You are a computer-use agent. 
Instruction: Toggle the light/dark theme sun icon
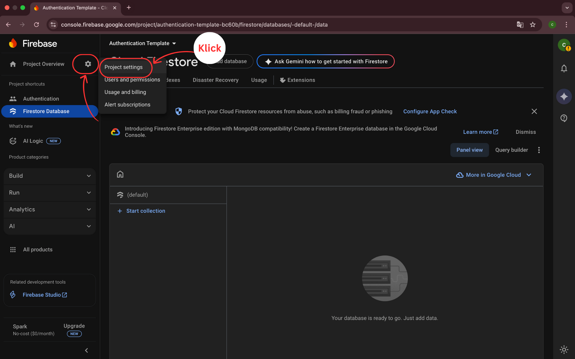[x=564, y=349]
